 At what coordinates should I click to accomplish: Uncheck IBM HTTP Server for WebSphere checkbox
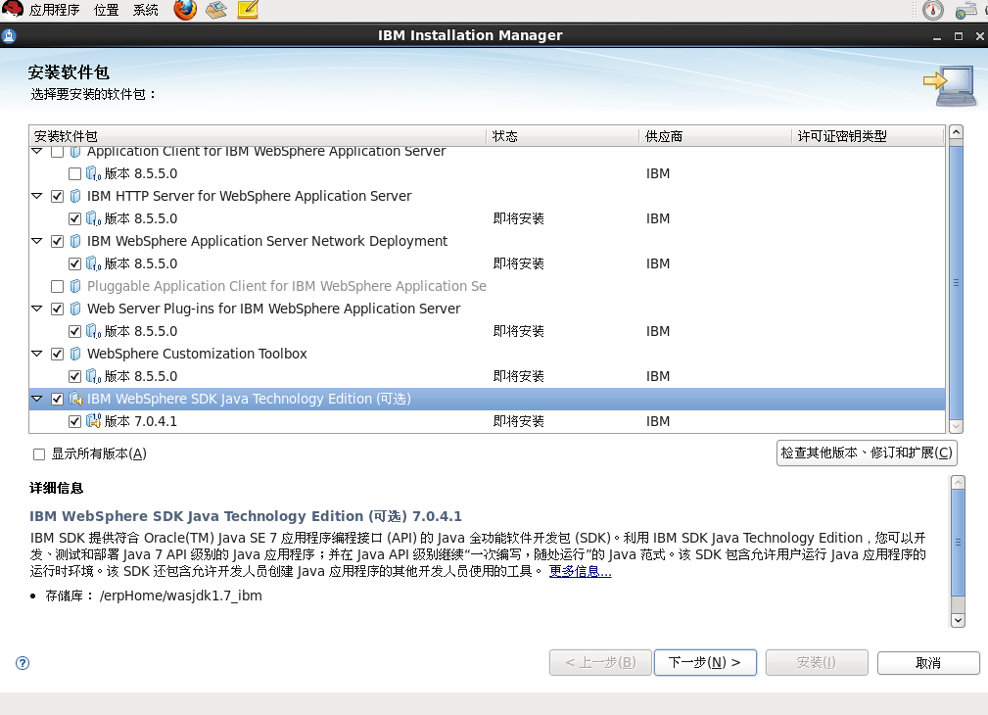point(58,196)
